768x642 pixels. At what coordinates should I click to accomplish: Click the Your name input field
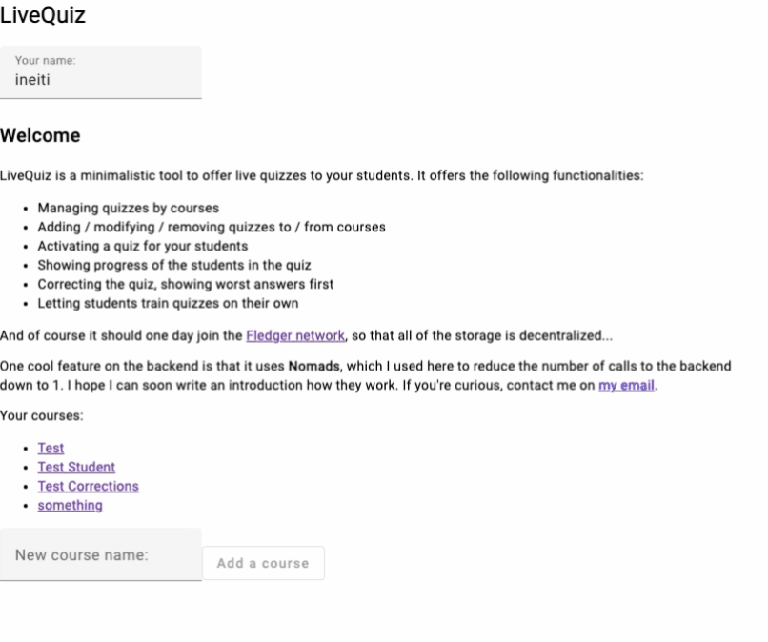(101, 79)
